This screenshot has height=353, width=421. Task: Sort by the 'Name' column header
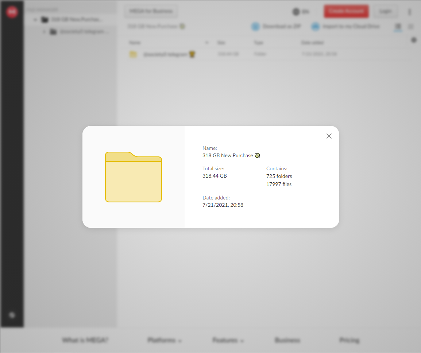pyautogui.click(x=135, y=43)
